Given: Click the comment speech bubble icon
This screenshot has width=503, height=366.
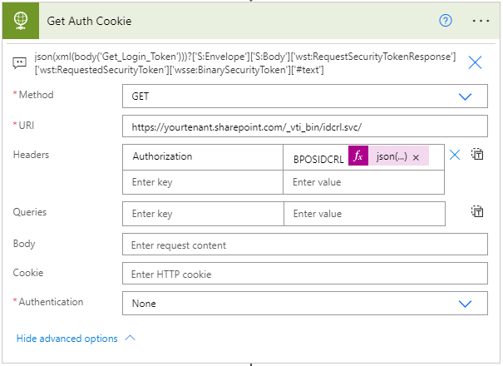Looking at the screenshot, I should pos(18,62).
